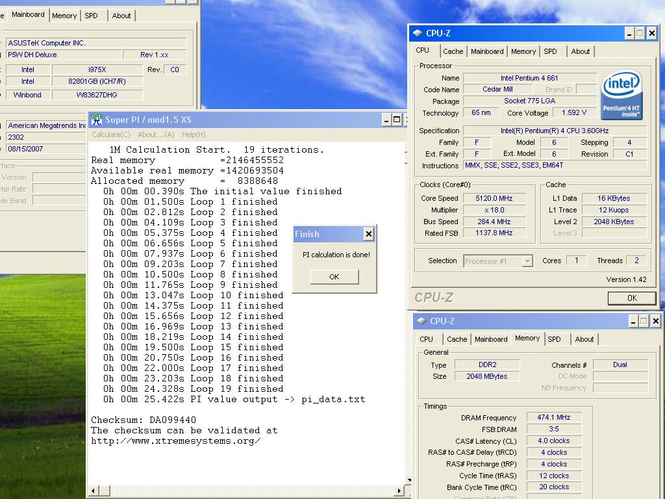665x499 pixels.
Task: Minimize the lower CPU-Z Memory window
Action: 633,322
